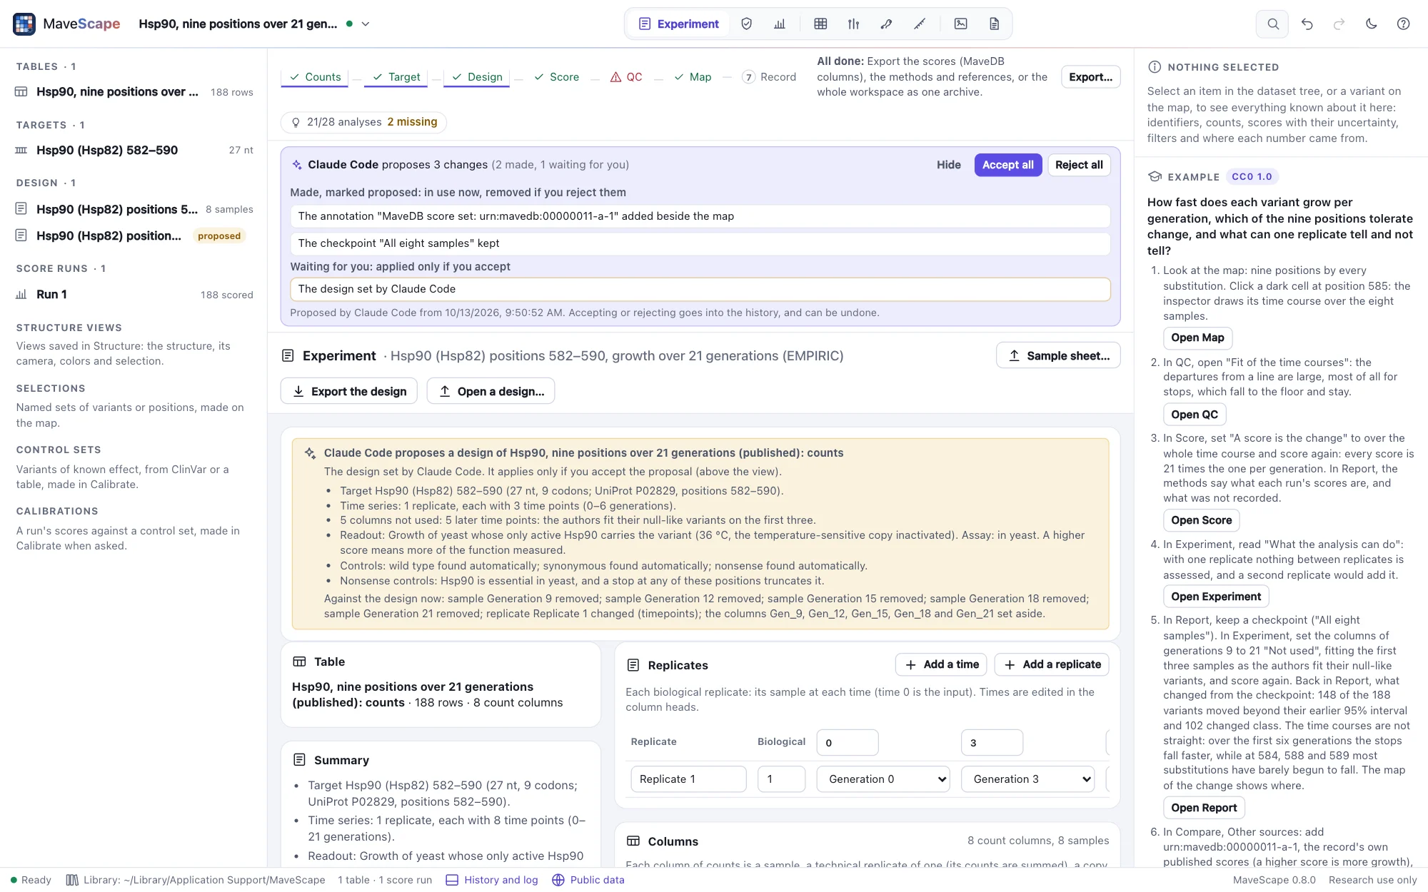This screenshot has height=892, width=1428.
Task: Open History and log in status bar
Action: point(492,880)
